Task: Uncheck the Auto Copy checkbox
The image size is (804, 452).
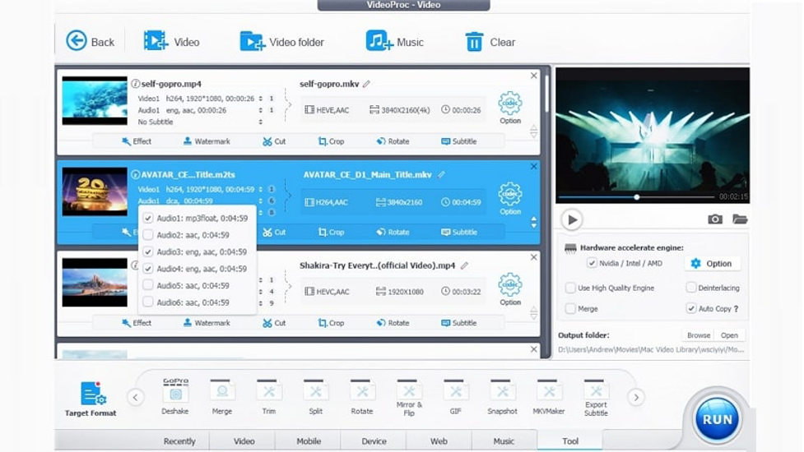Action: [691, 308]
